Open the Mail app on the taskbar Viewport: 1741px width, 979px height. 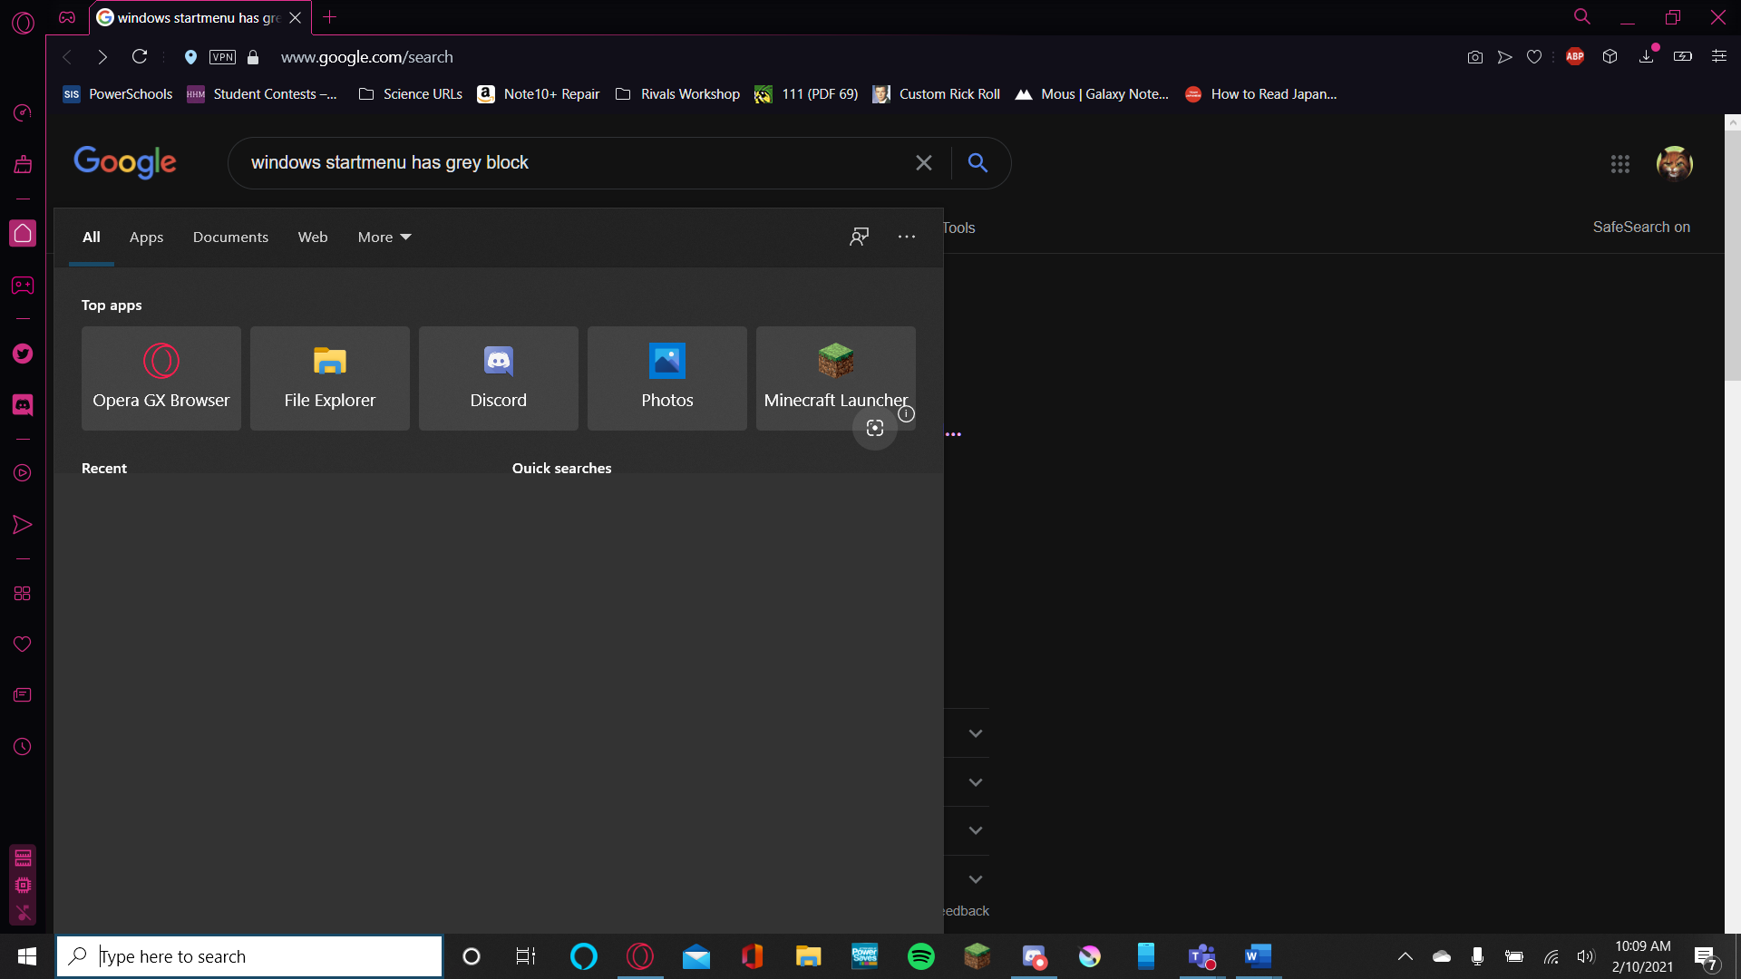coord(696,956)
